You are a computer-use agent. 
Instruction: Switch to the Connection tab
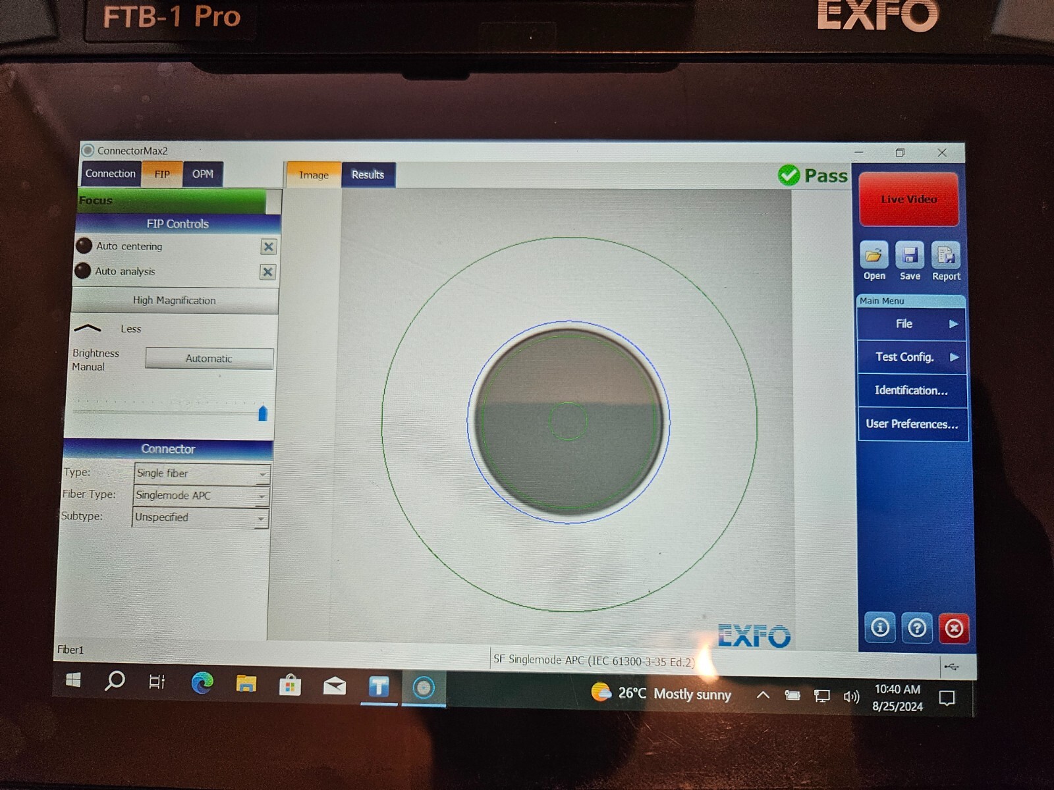point(110,174)
